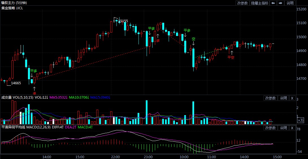The width and height of the screenshot is (308, 159).
Task: Click the 14665 low price label
Action: pyautogui.click(x=16, y=83)
